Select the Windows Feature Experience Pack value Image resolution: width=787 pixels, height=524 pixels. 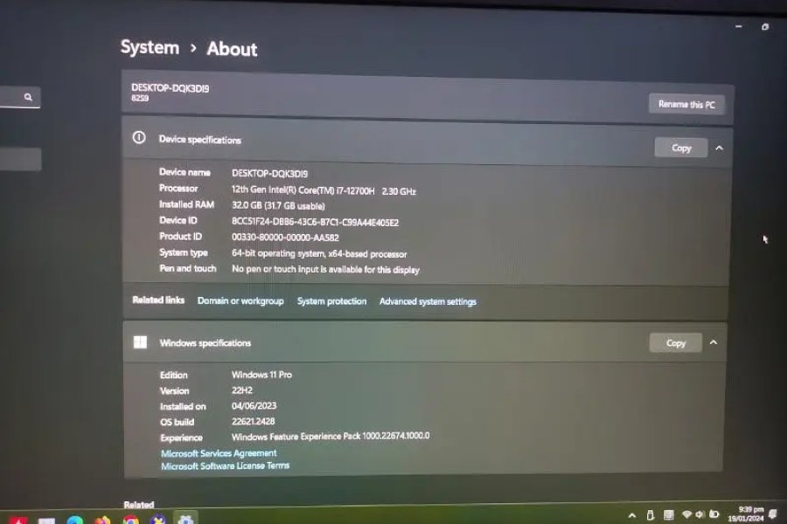pos(331,437)
